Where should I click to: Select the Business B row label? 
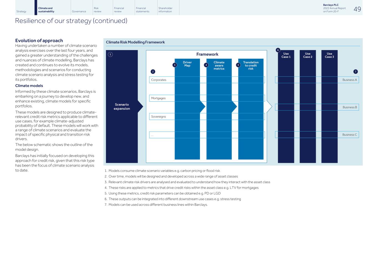pyautogui.click(x=349, y=107)
